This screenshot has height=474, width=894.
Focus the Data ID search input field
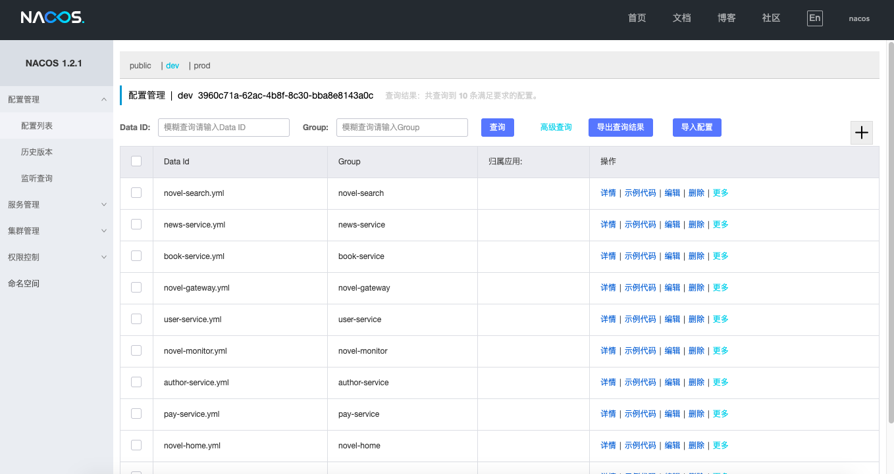[224, 128]
